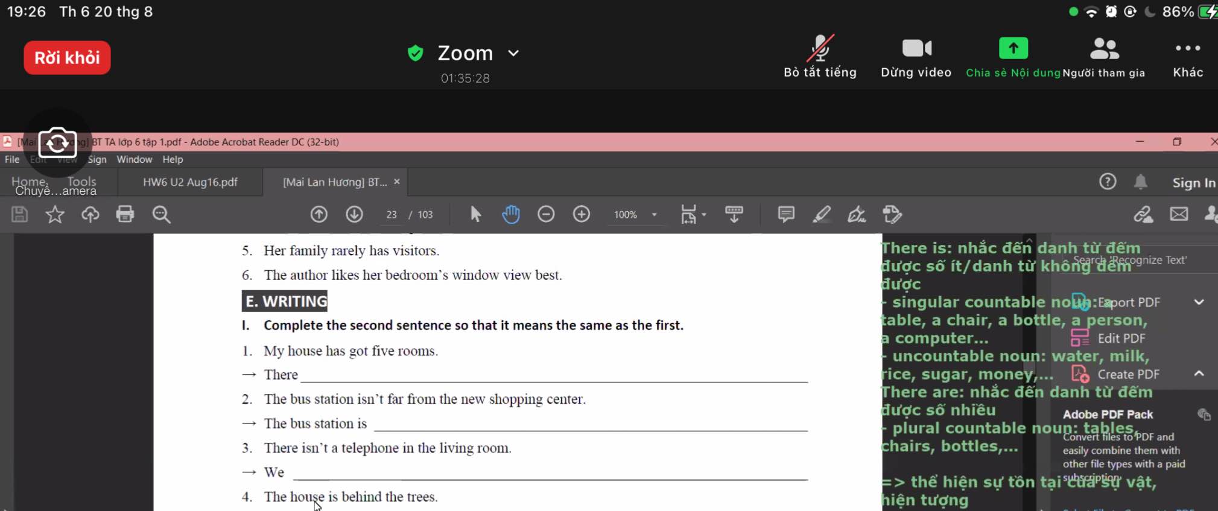Click the red Rời khỏi leave button
The height and width of the screenshot is (511, 1218).
[67, 58]
